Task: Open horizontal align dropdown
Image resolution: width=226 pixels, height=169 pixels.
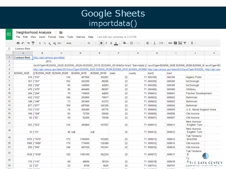Action: click(x=148, y=43)
